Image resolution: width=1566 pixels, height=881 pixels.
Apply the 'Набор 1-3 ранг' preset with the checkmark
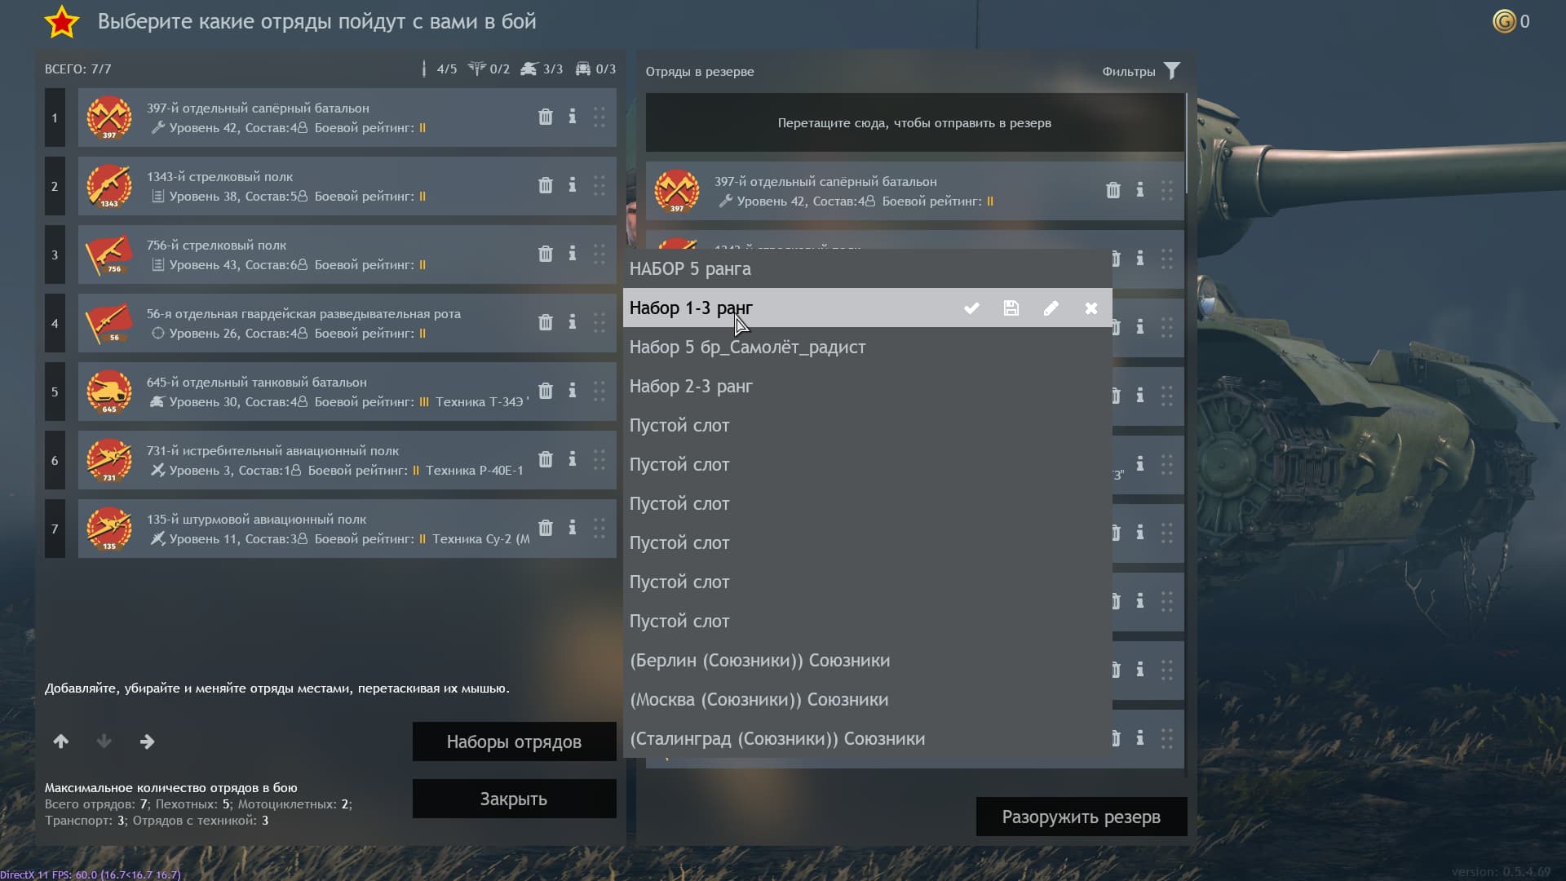point(971,308)
